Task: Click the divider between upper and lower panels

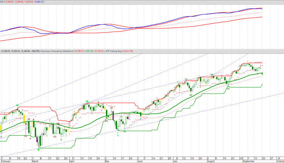Action: click(x=142, y=48)
